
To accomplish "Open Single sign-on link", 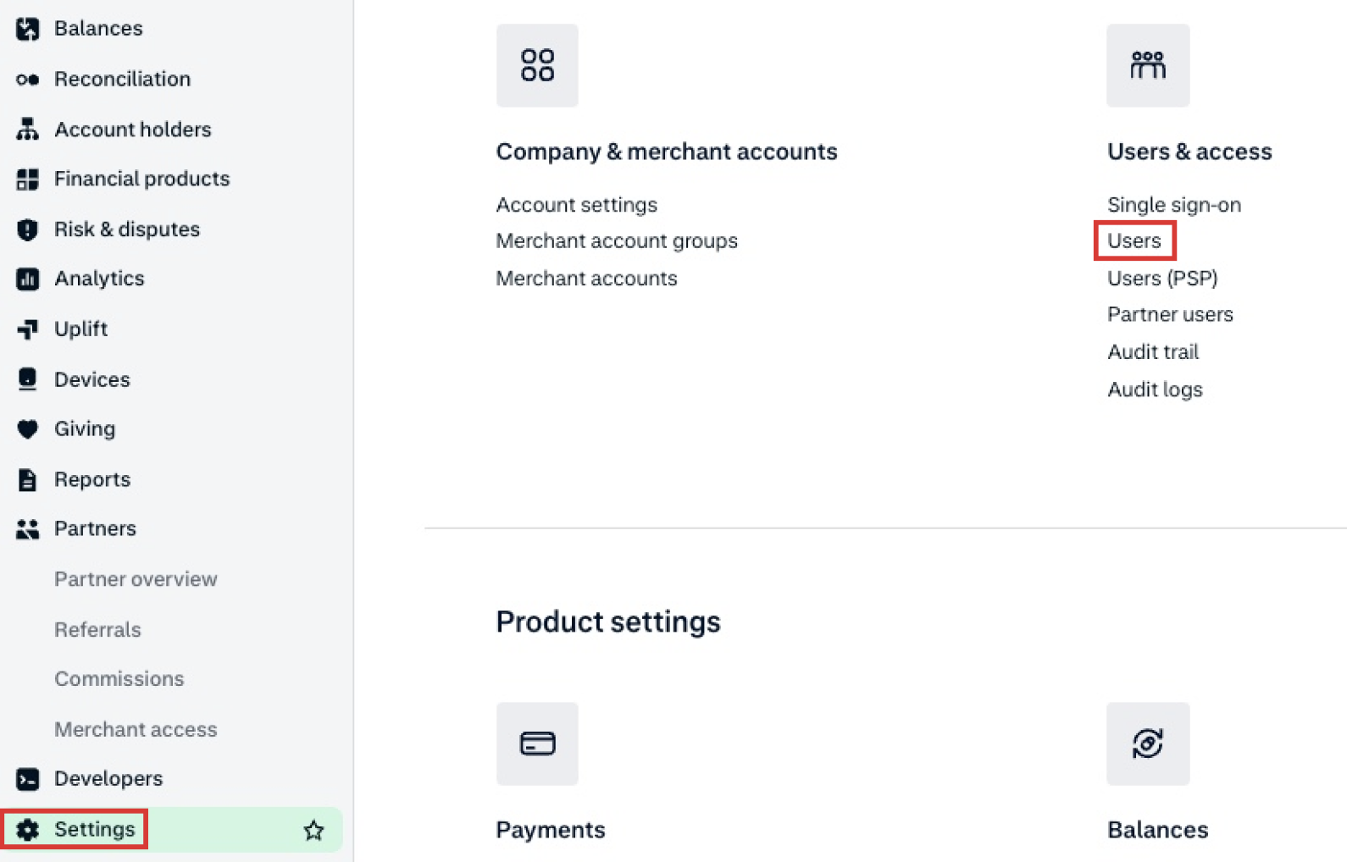I will point(1173,205).
